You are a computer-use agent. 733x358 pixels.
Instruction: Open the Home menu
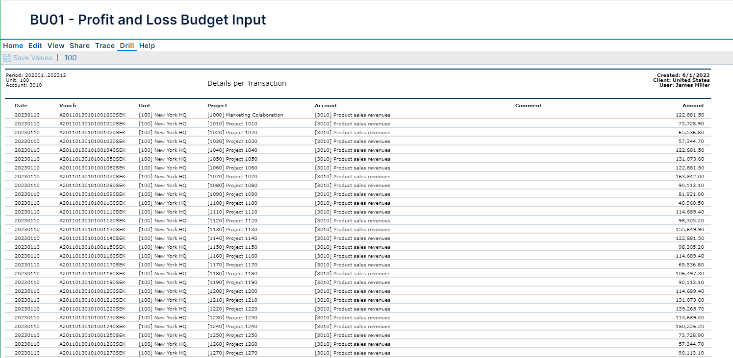point(13,45)
